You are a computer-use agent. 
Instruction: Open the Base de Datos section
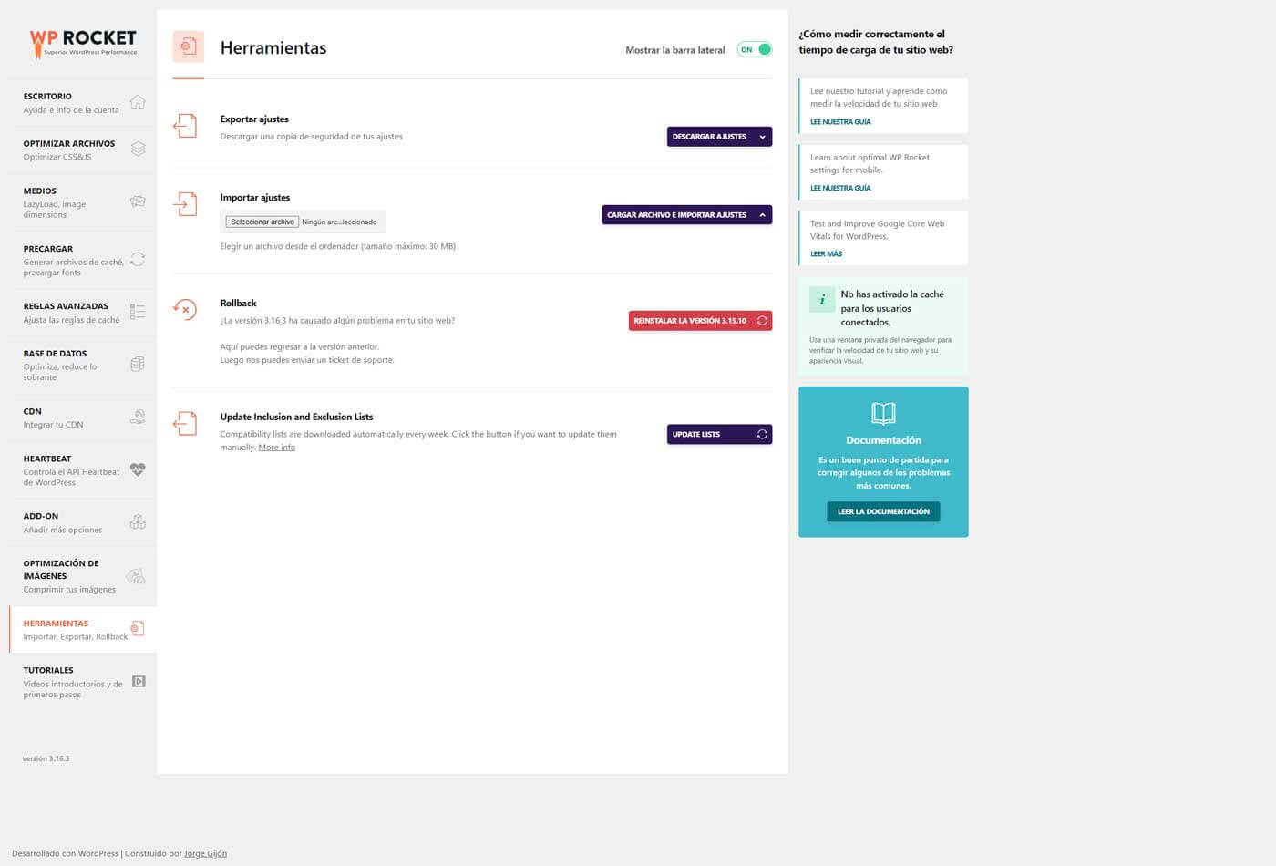pos(83,365)
